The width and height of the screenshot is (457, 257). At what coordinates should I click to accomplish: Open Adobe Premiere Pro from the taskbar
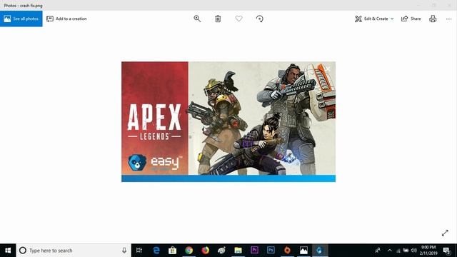coord(254,251)
